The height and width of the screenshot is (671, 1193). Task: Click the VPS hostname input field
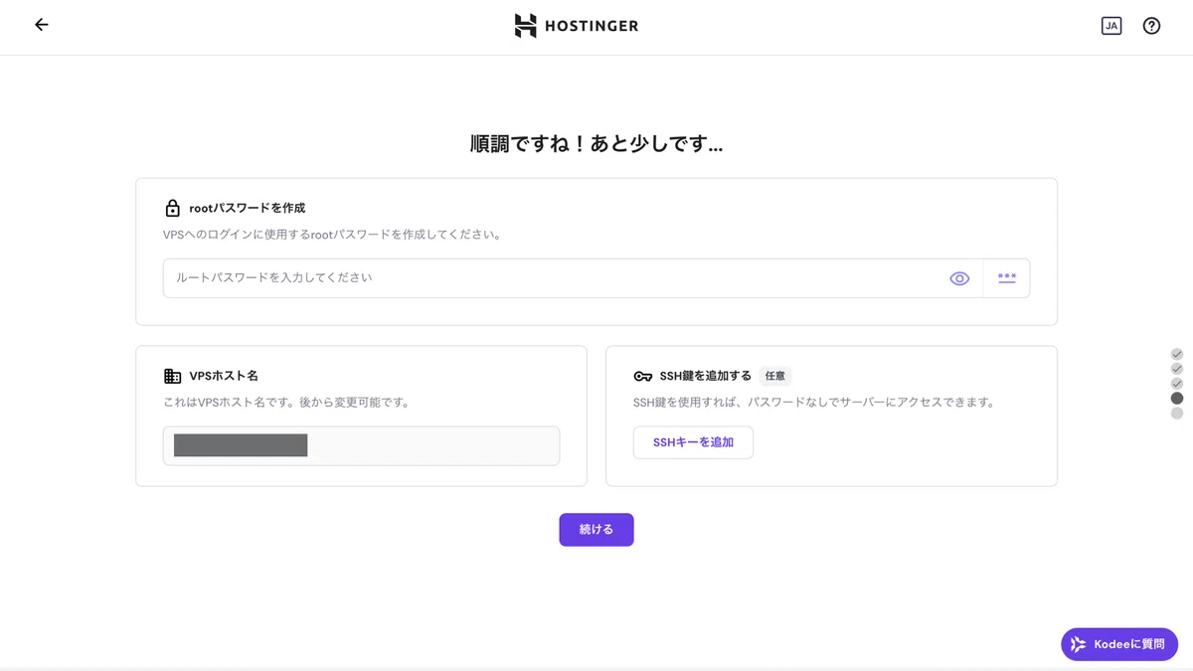click(361, 445)
